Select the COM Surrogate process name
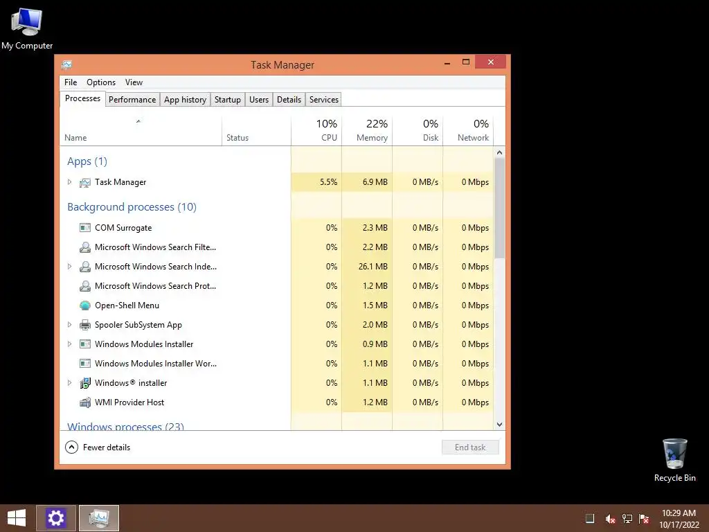The image size is (709, 532). click(123, 227)
